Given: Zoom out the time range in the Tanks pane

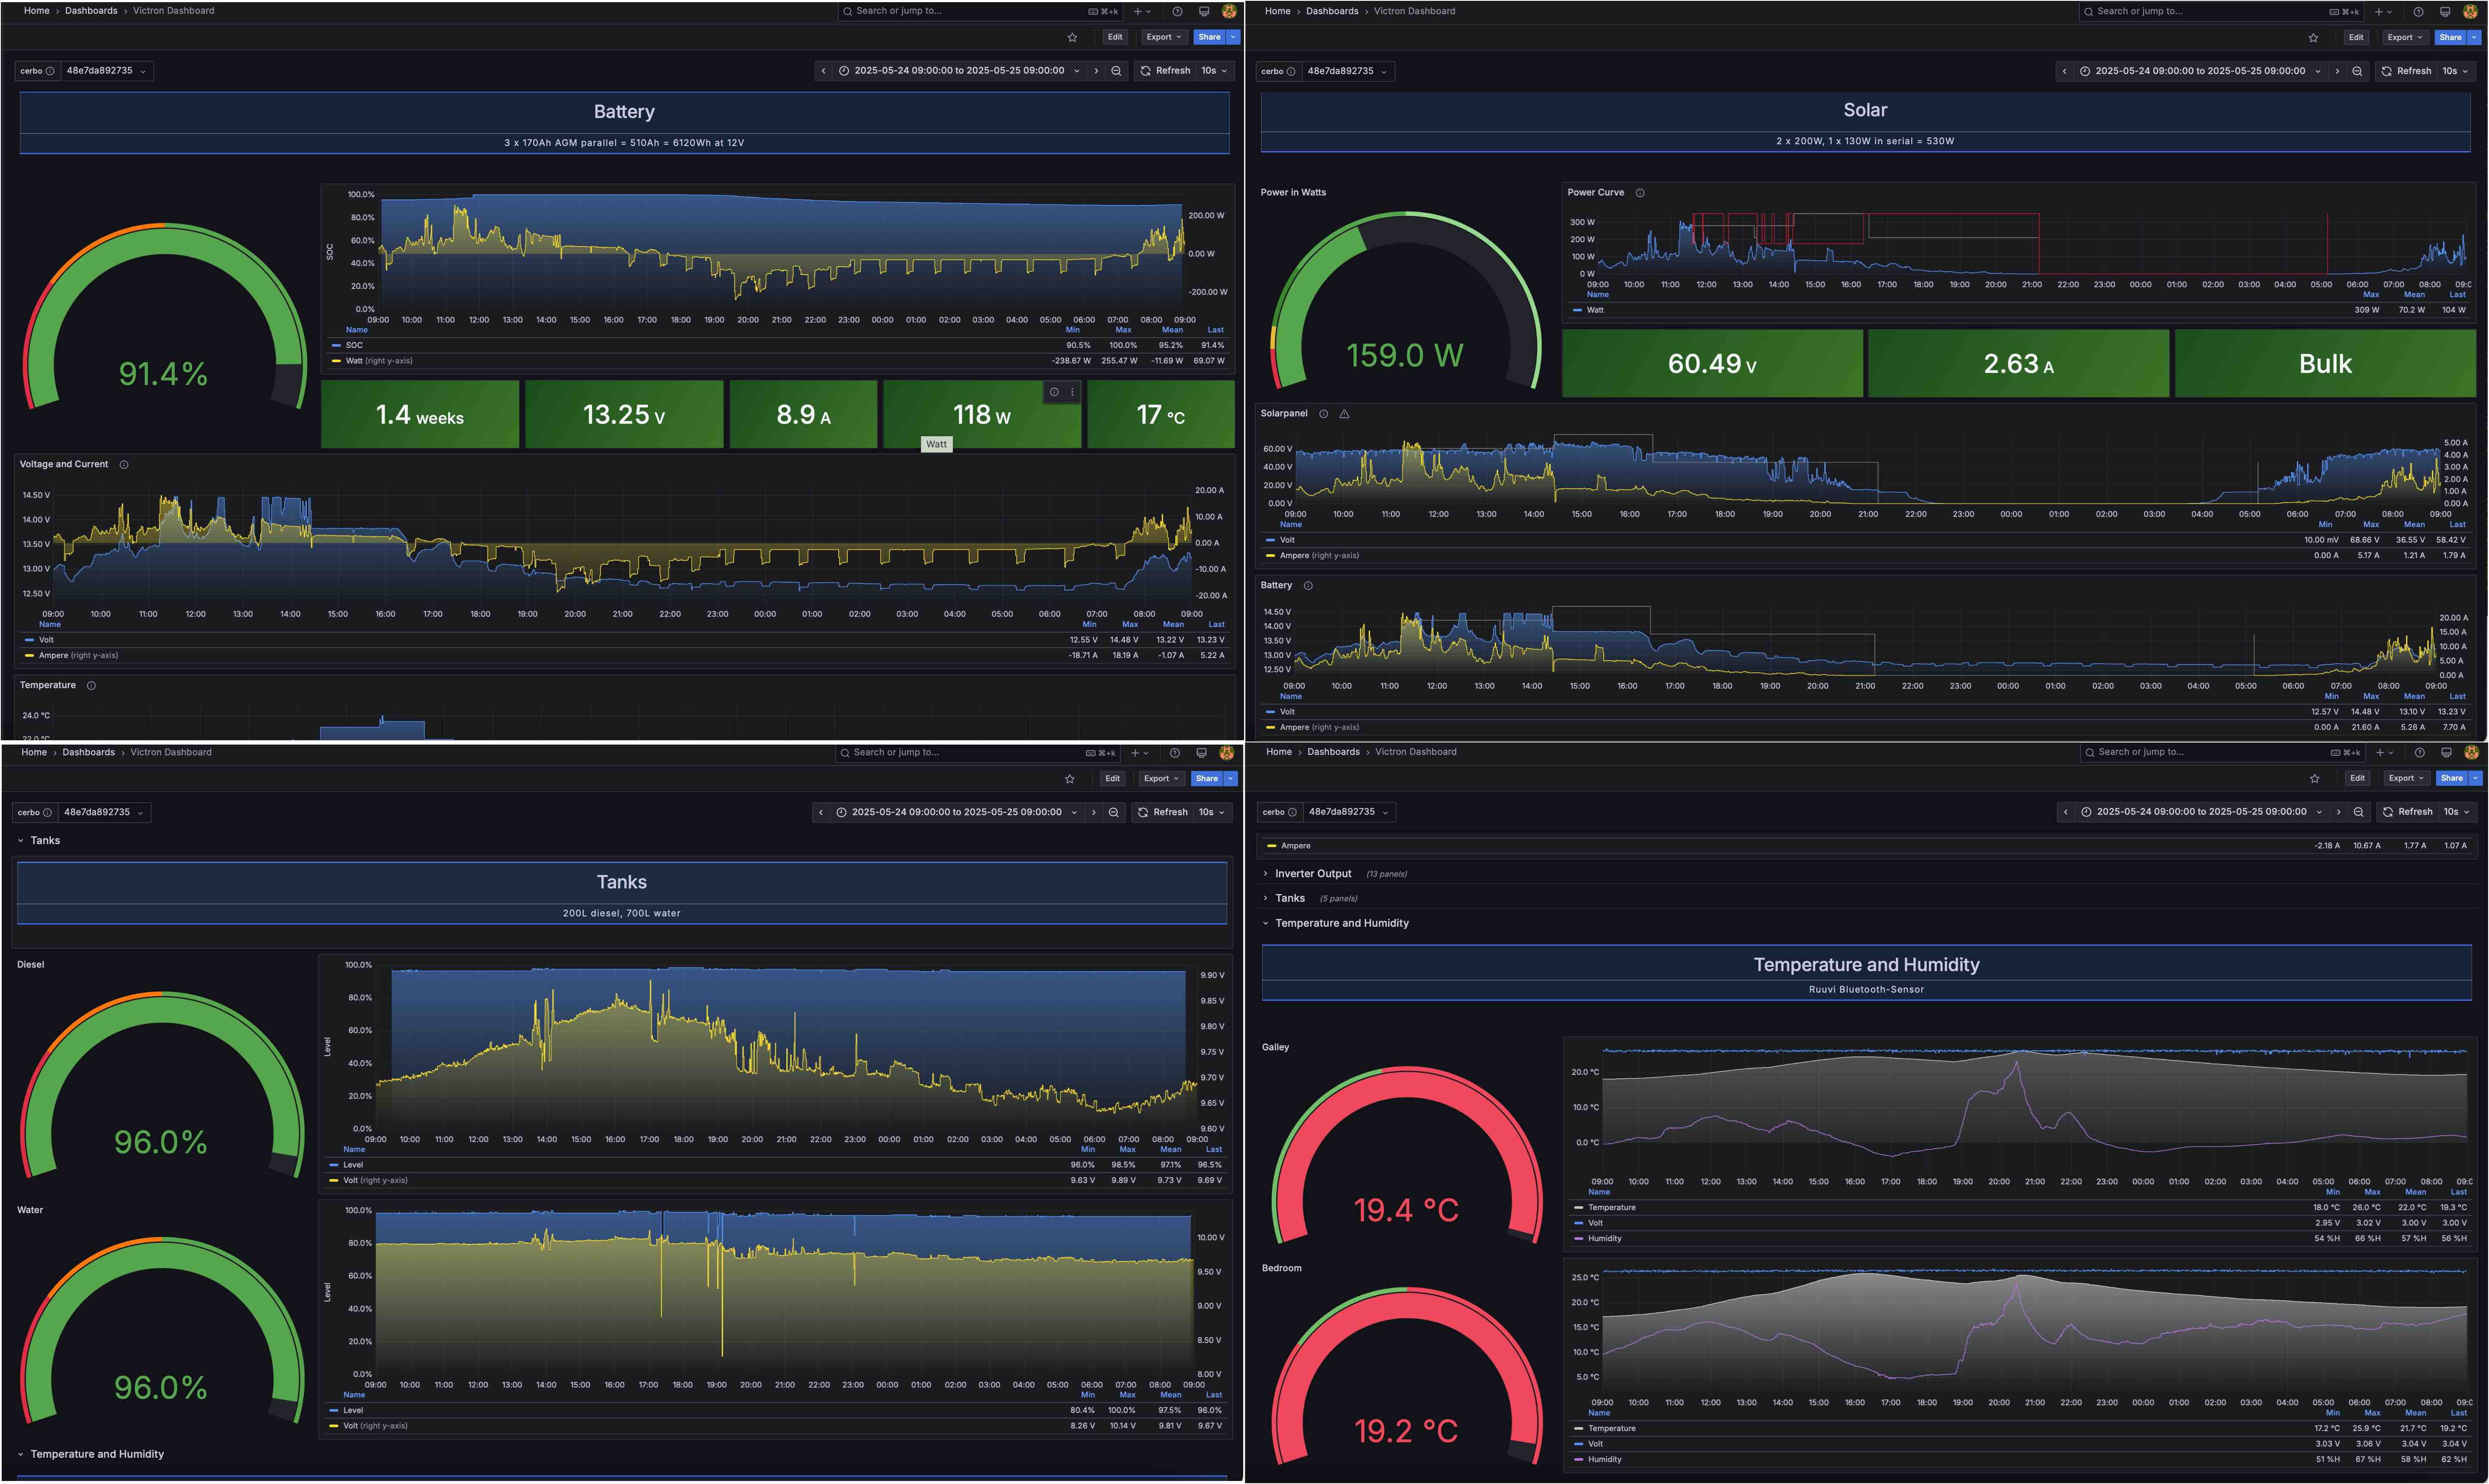Looking at the screenshot, I should coord(1113,812).
